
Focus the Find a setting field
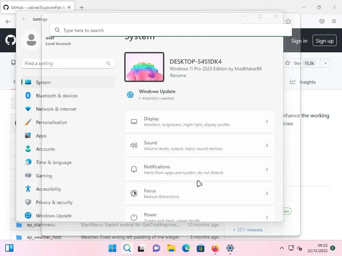(x=68, y=63)
